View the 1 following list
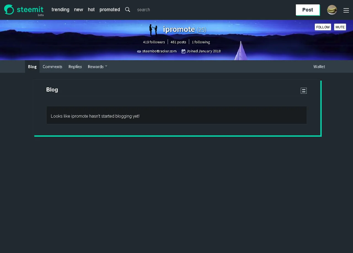The image size is (353, 253). (x=201, y=42)
